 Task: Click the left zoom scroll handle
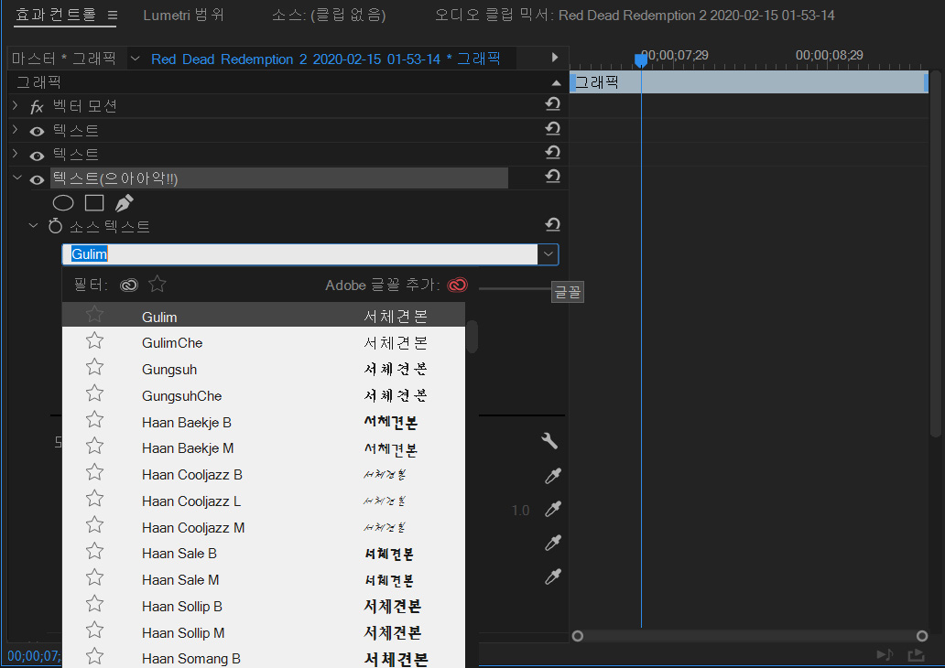(578, 636)
